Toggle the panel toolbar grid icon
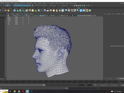This screenshot has width=124, height=93. point(27,16)
